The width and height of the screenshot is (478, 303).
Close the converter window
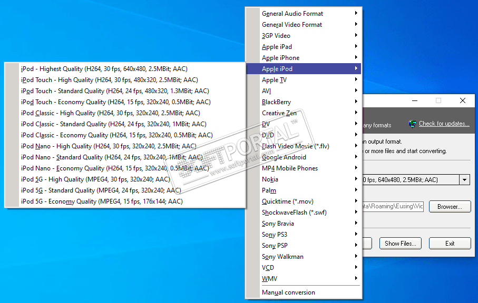pyautogui.click(x=462, y=100)
